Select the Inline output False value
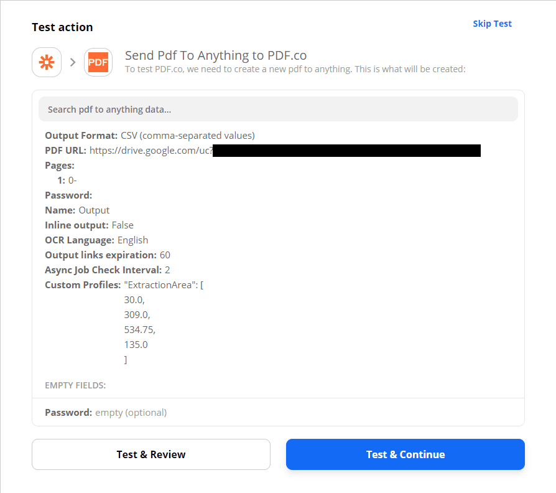This screenshot has height=493, width=556. pyautogui.click(x=123, y=225)
